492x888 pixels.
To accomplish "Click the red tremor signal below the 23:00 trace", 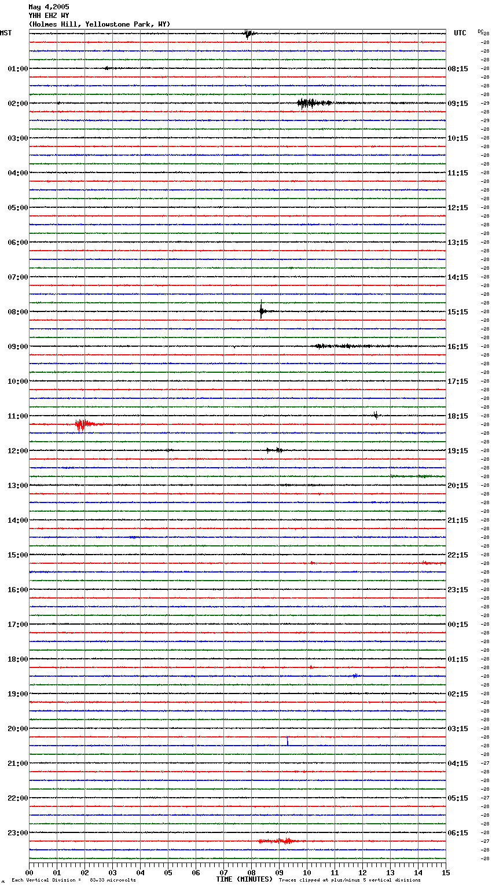I will pos(279,841).
